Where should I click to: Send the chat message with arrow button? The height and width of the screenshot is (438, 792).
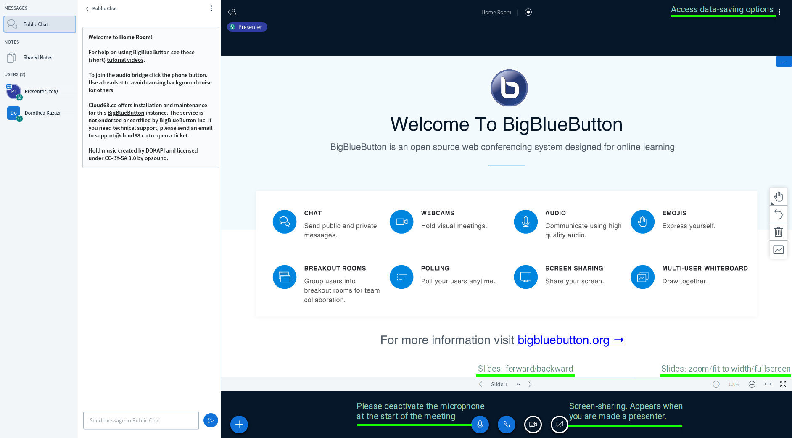211,420
